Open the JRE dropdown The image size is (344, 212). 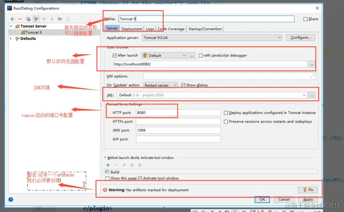pos(212,95)
